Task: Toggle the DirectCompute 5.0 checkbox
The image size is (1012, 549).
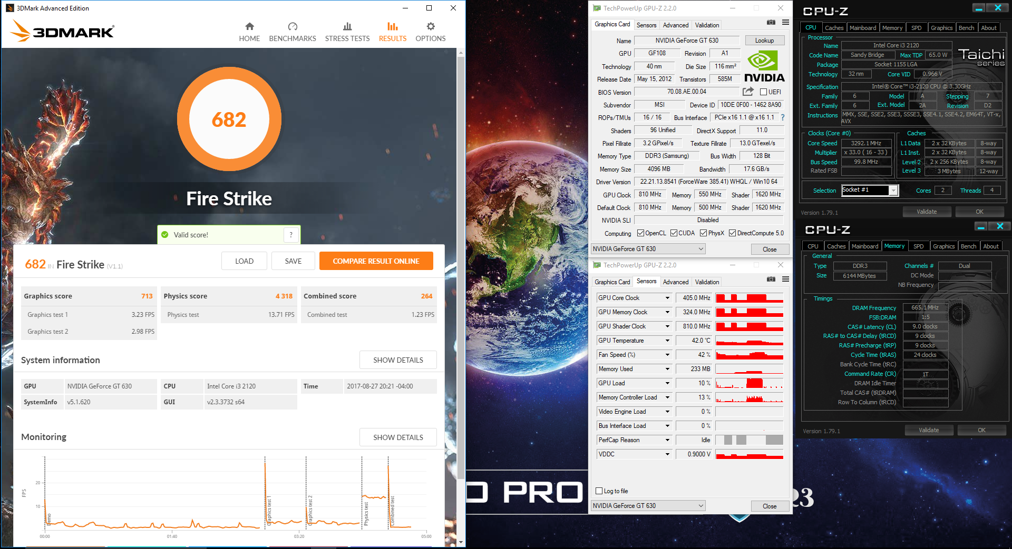Action: (x=732, y=233)
